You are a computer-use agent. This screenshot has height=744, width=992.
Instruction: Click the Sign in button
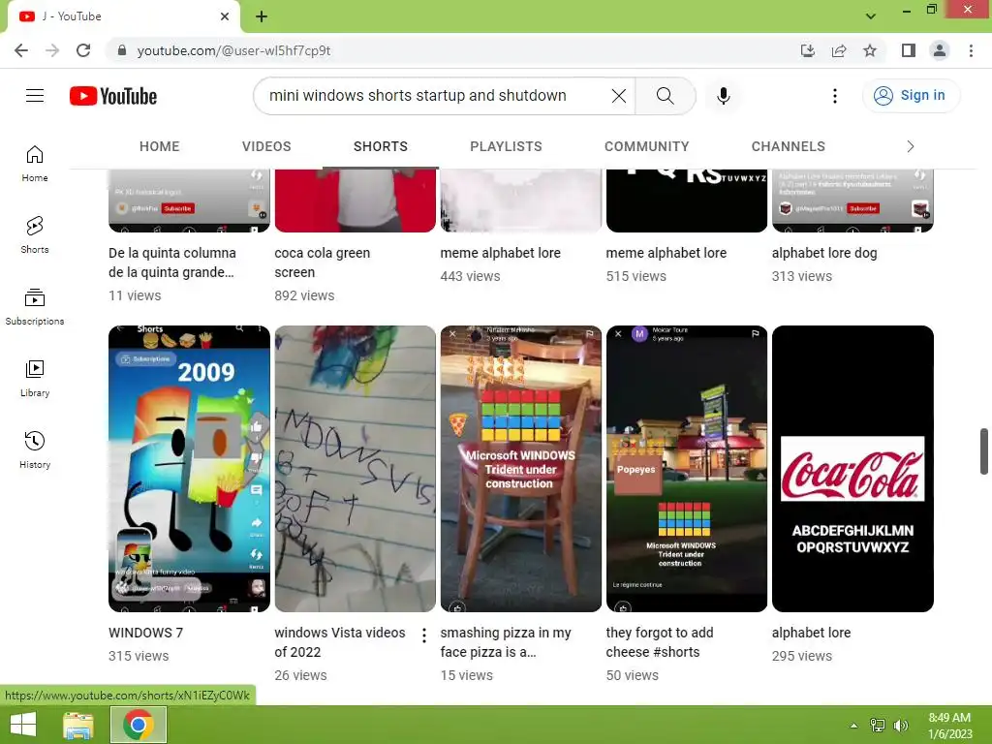[911, 96]
